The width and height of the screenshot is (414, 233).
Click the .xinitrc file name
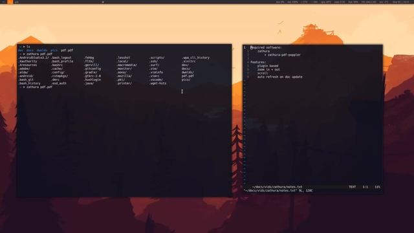188,61
